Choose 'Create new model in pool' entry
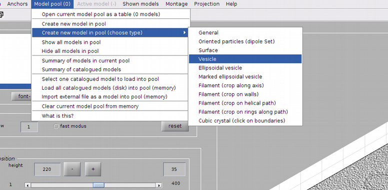 (110, 24)
